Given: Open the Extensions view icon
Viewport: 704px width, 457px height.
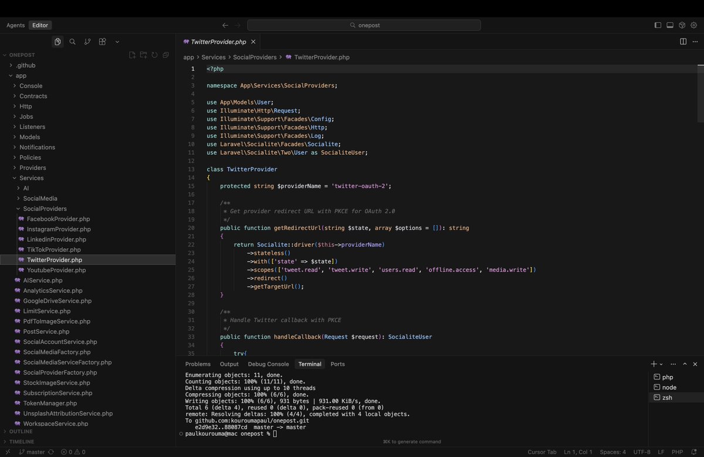Looking at the screenshot, I should click(102, 42).
